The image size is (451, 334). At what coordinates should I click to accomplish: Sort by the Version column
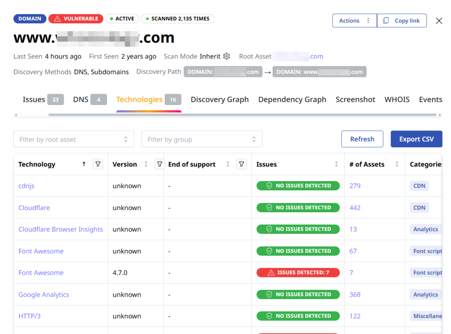point(146,164)
